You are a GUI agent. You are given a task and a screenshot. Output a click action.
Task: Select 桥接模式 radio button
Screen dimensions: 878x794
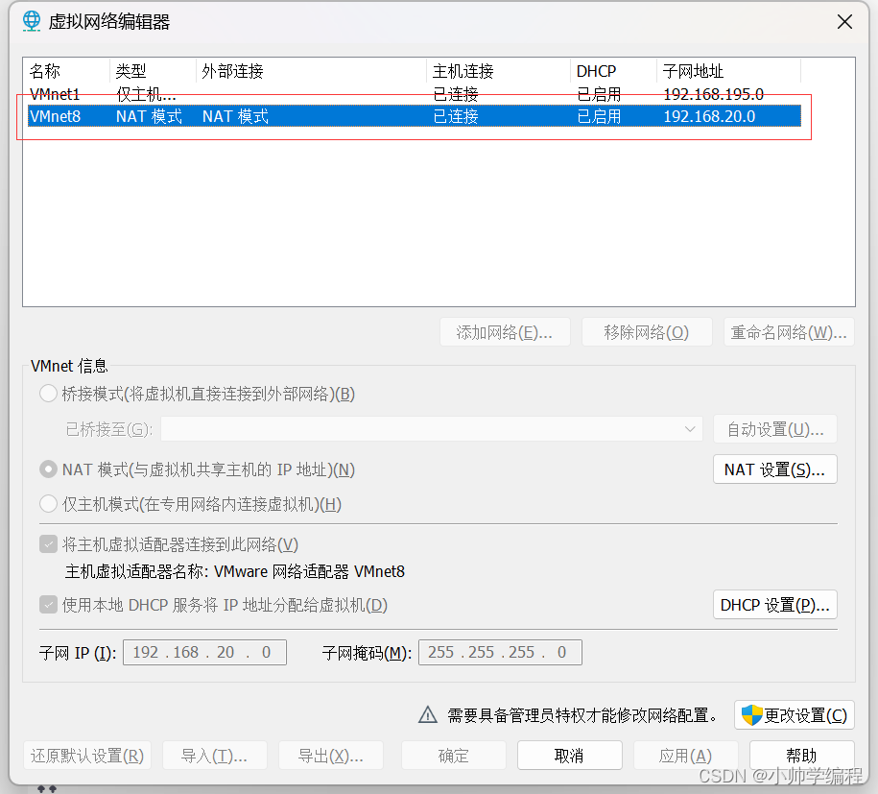(48, 394)
